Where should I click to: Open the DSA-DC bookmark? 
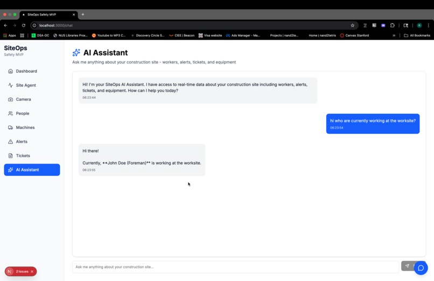(x=40, y=36)
